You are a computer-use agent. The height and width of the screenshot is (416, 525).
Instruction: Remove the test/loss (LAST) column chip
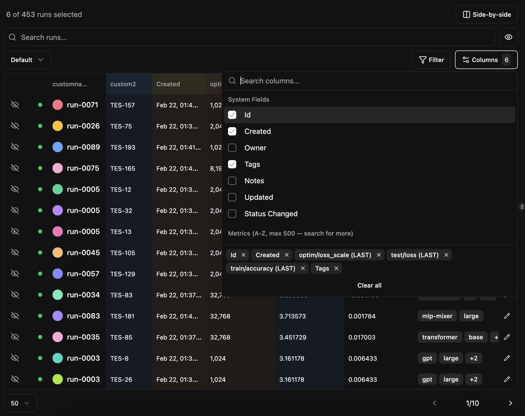pyautogui.click(x=446, y=255)
